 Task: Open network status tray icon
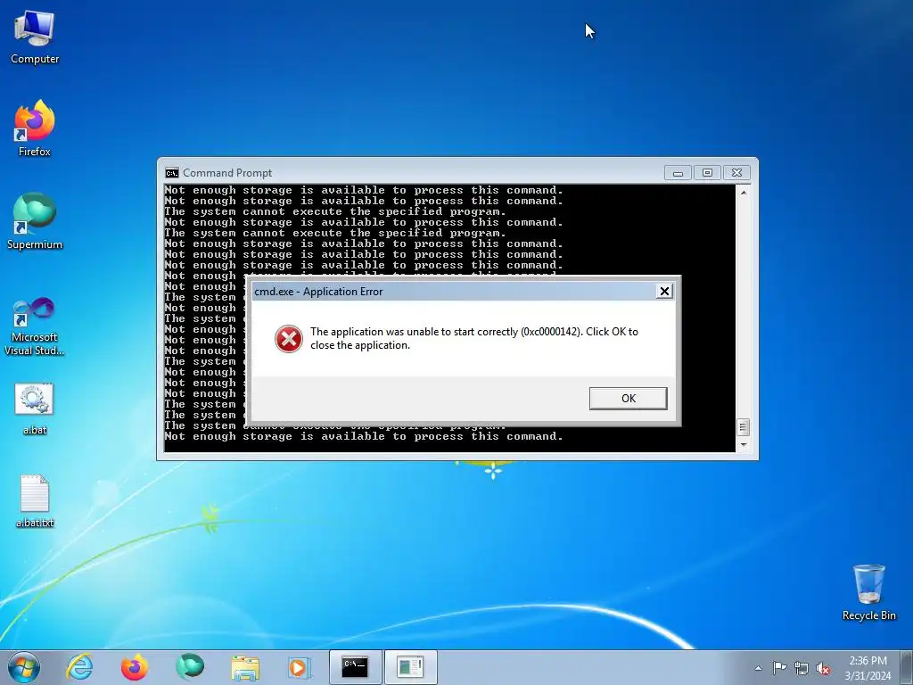802,668
